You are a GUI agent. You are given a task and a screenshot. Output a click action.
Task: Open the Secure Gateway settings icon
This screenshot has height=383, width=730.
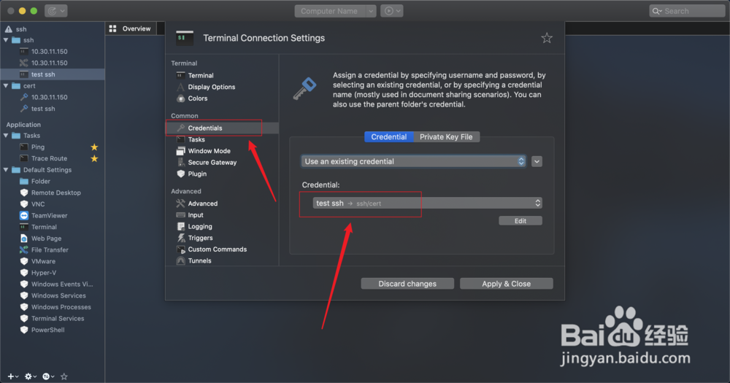[x=180, y=163]
